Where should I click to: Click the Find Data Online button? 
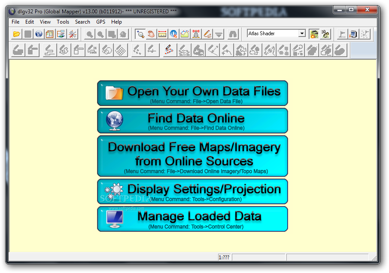point(192,121)
